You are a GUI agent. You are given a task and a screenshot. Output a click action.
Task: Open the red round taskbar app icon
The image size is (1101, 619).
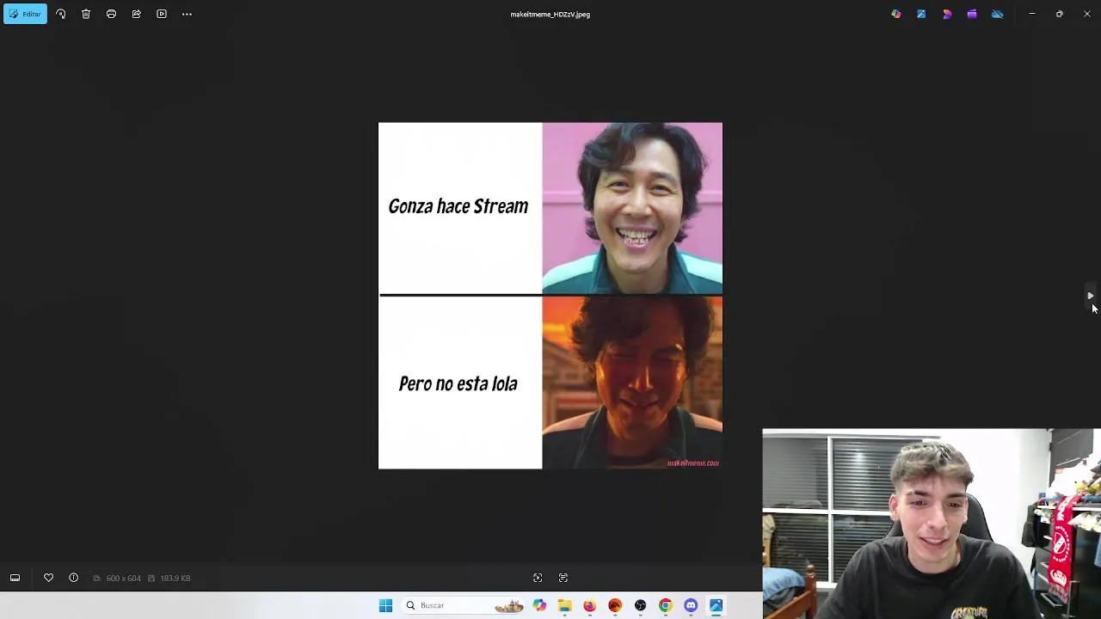(615, 605)
